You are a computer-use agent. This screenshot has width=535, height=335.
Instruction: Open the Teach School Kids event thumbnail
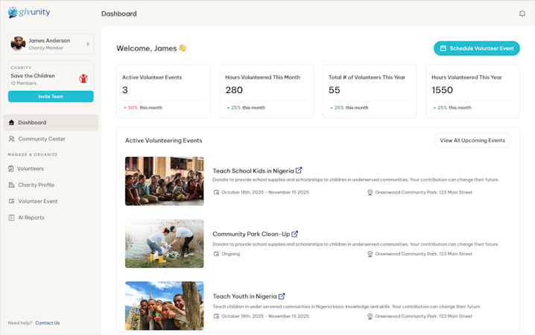pyautogui.click(x=164, y=181)
